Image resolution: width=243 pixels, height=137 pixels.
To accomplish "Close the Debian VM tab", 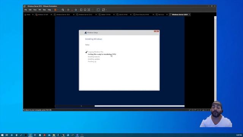I will tap(114, 14).
